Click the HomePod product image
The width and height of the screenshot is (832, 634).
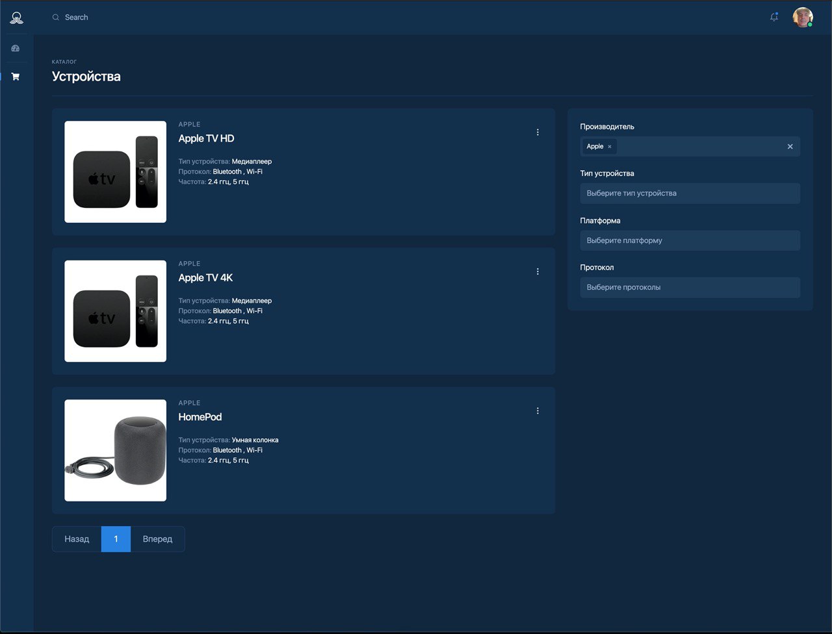[x=115, y=450]
